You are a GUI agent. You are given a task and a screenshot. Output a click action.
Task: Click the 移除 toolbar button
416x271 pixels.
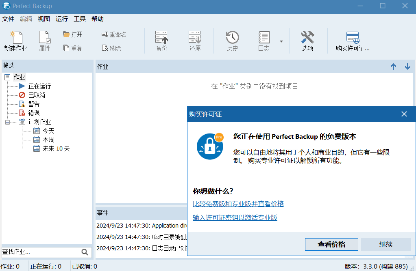pyautogui.click(x=111, y=48)
